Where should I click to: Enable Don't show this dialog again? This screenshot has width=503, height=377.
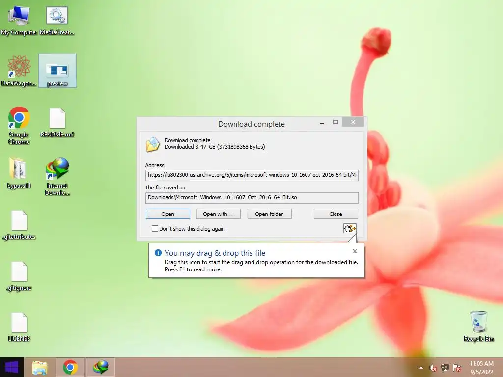155,229
